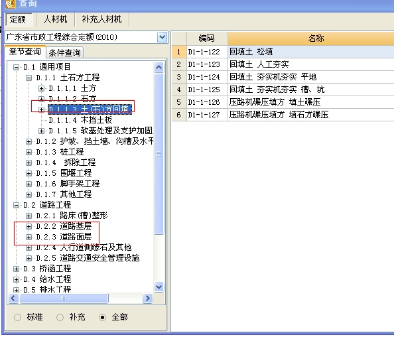This screenshot has width=394, height=337.
Task: Expand D.1.1.5 软基处理及支护加固 node
Action: coord(42,131)
